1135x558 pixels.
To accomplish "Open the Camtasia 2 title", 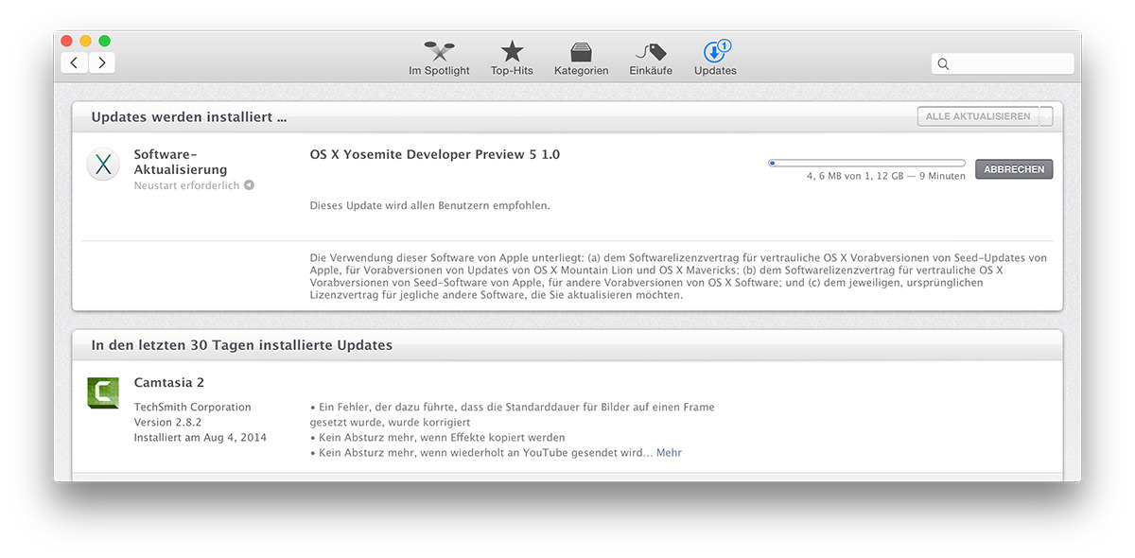I will [x=169, y=383].
